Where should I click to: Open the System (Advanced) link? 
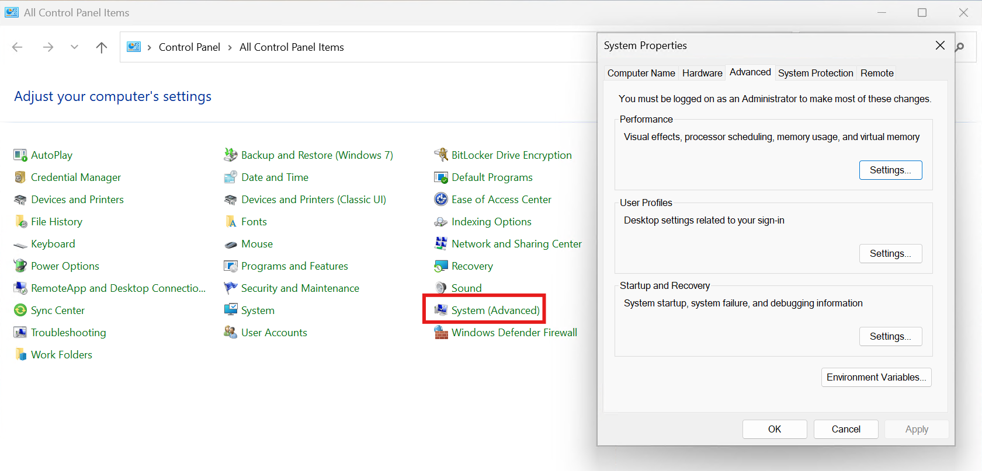[495, 310]
